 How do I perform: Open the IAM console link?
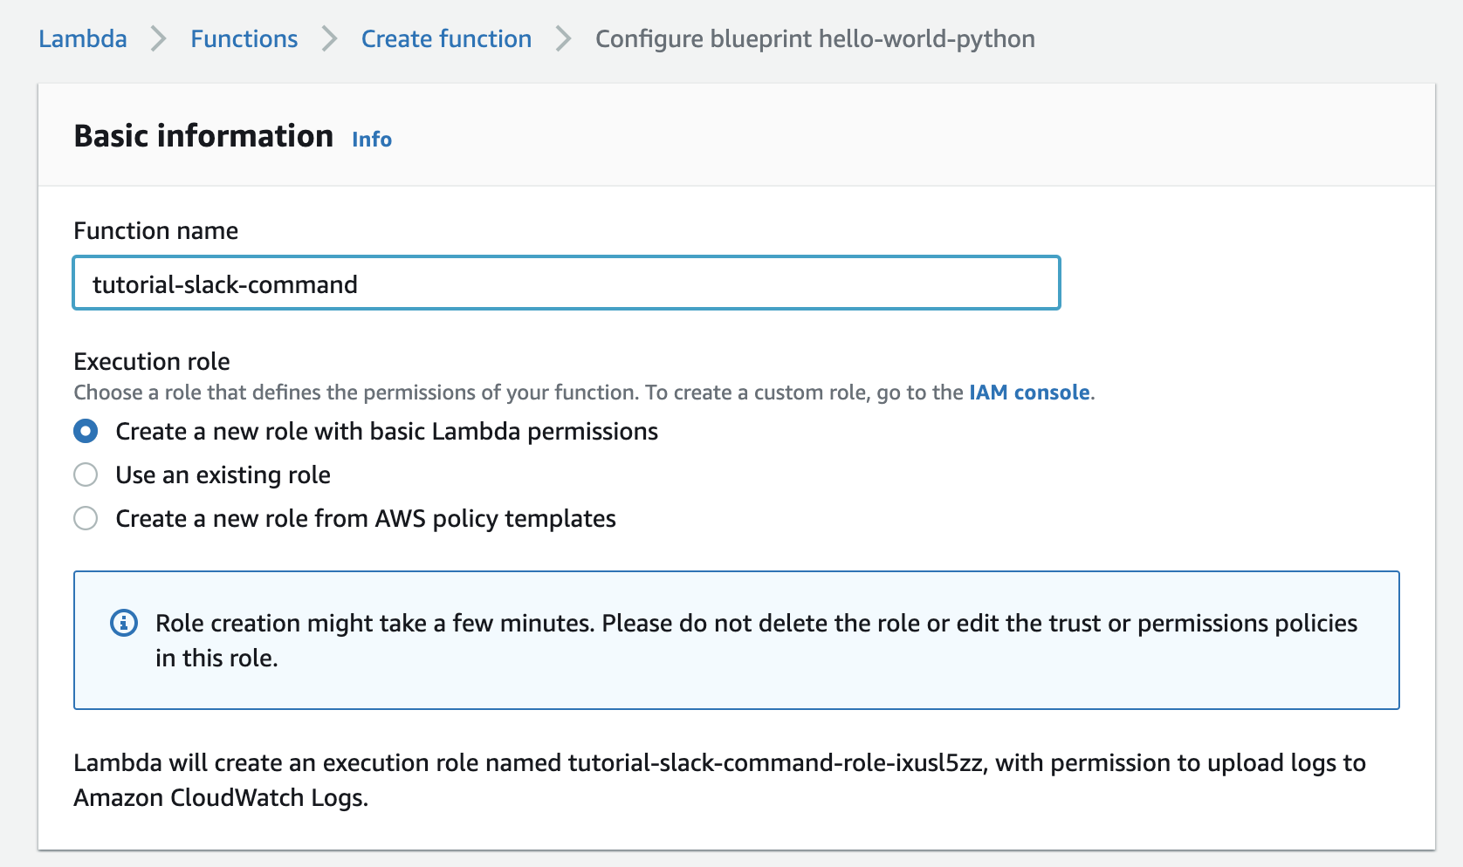click(x=1027, y=393)
